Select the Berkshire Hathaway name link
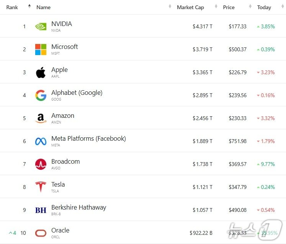This screenshot has width=286, height=244. point(78,207)
